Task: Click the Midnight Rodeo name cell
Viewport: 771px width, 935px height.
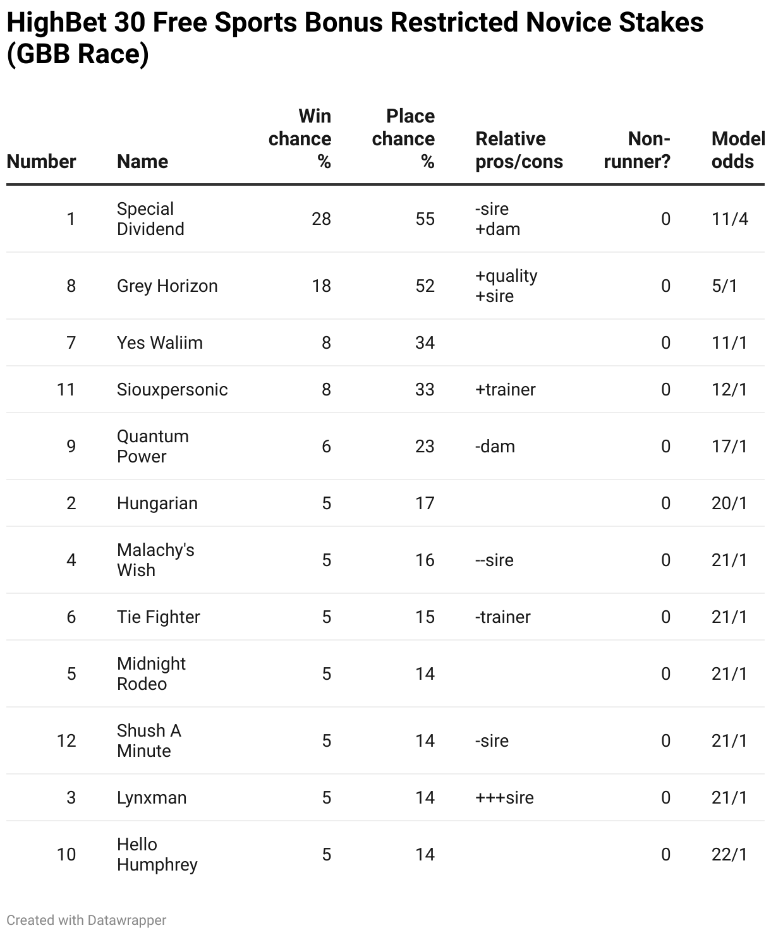Action: tap(151, 673)
